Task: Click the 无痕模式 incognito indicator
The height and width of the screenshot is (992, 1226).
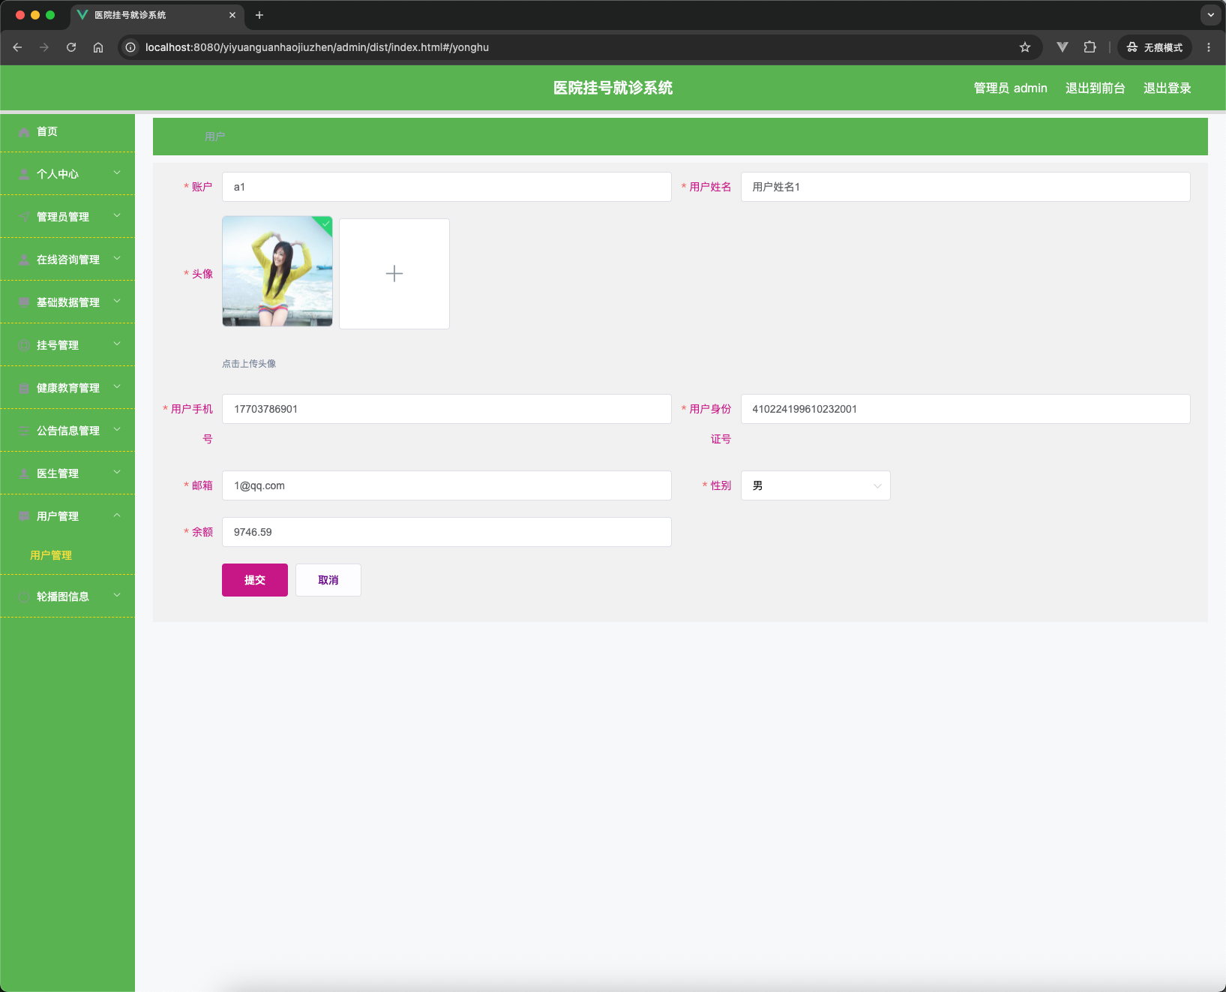Action: (x=1155, y=47)
